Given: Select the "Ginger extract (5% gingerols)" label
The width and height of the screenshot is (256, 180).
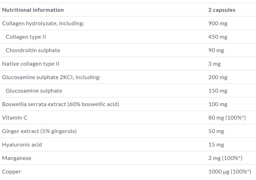Looking at the screenshot, I should coord(39,131).
